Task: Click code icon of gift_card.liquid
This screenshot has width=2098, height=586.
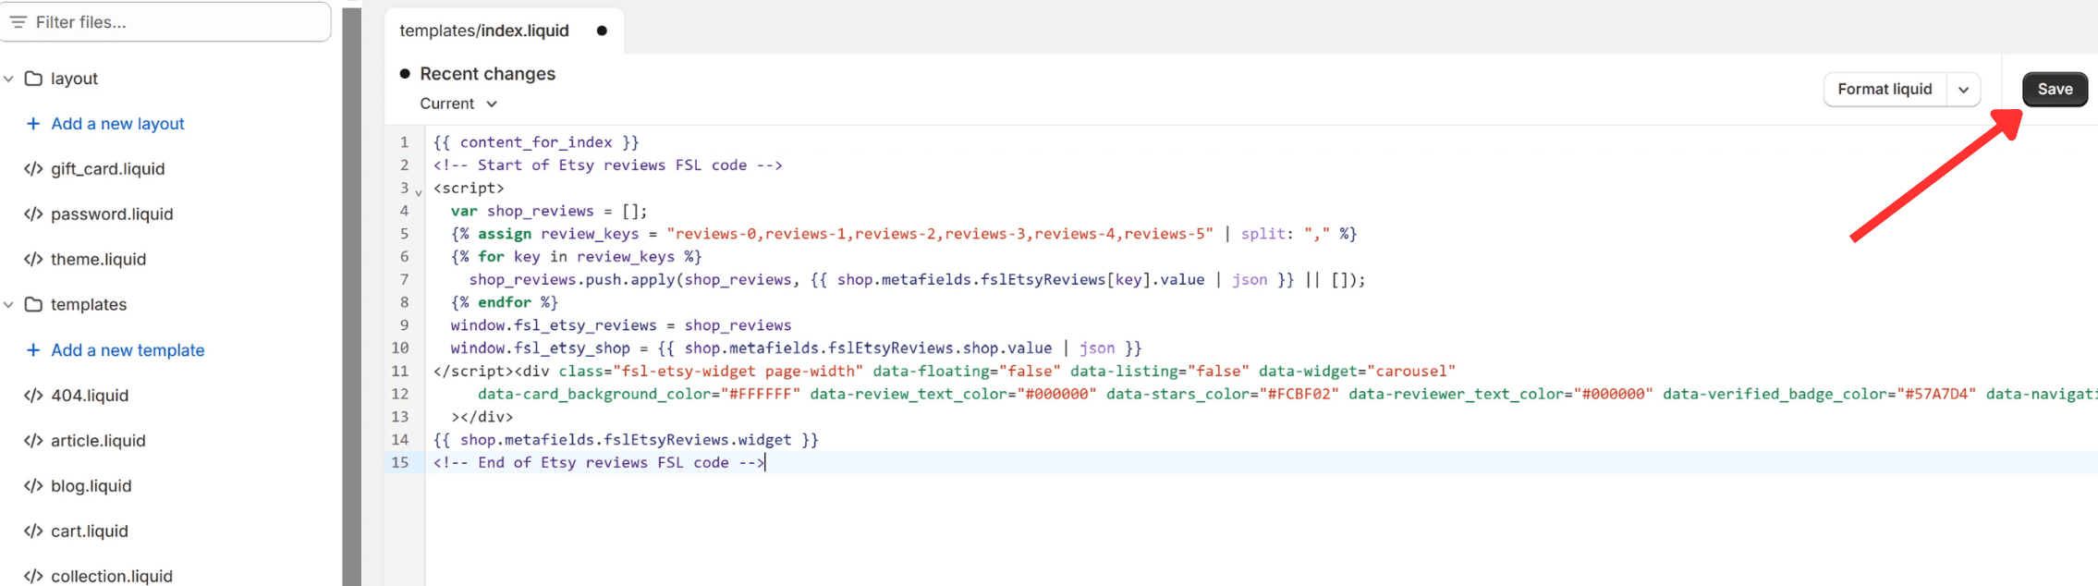Action: click(x=33, y=169)
